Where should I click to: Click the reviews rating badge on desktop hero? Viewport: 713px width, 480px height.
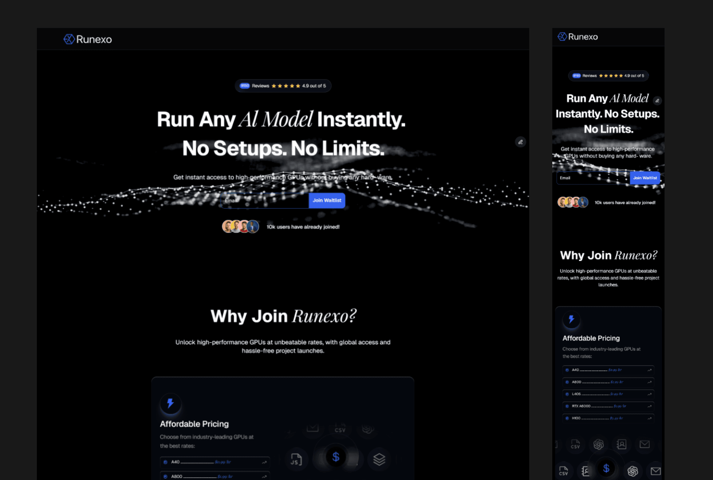(283, 86)
